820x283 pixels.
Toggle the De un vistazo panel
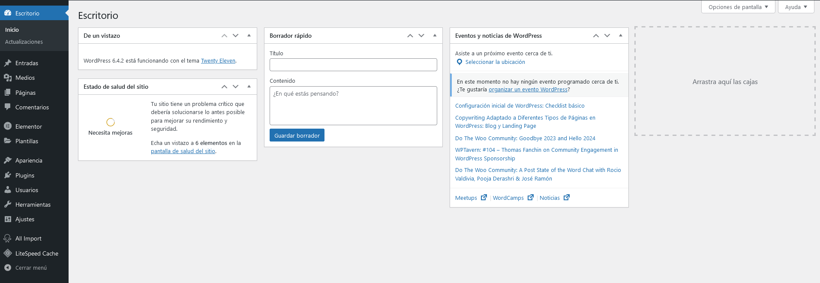[x=249, y=36]
